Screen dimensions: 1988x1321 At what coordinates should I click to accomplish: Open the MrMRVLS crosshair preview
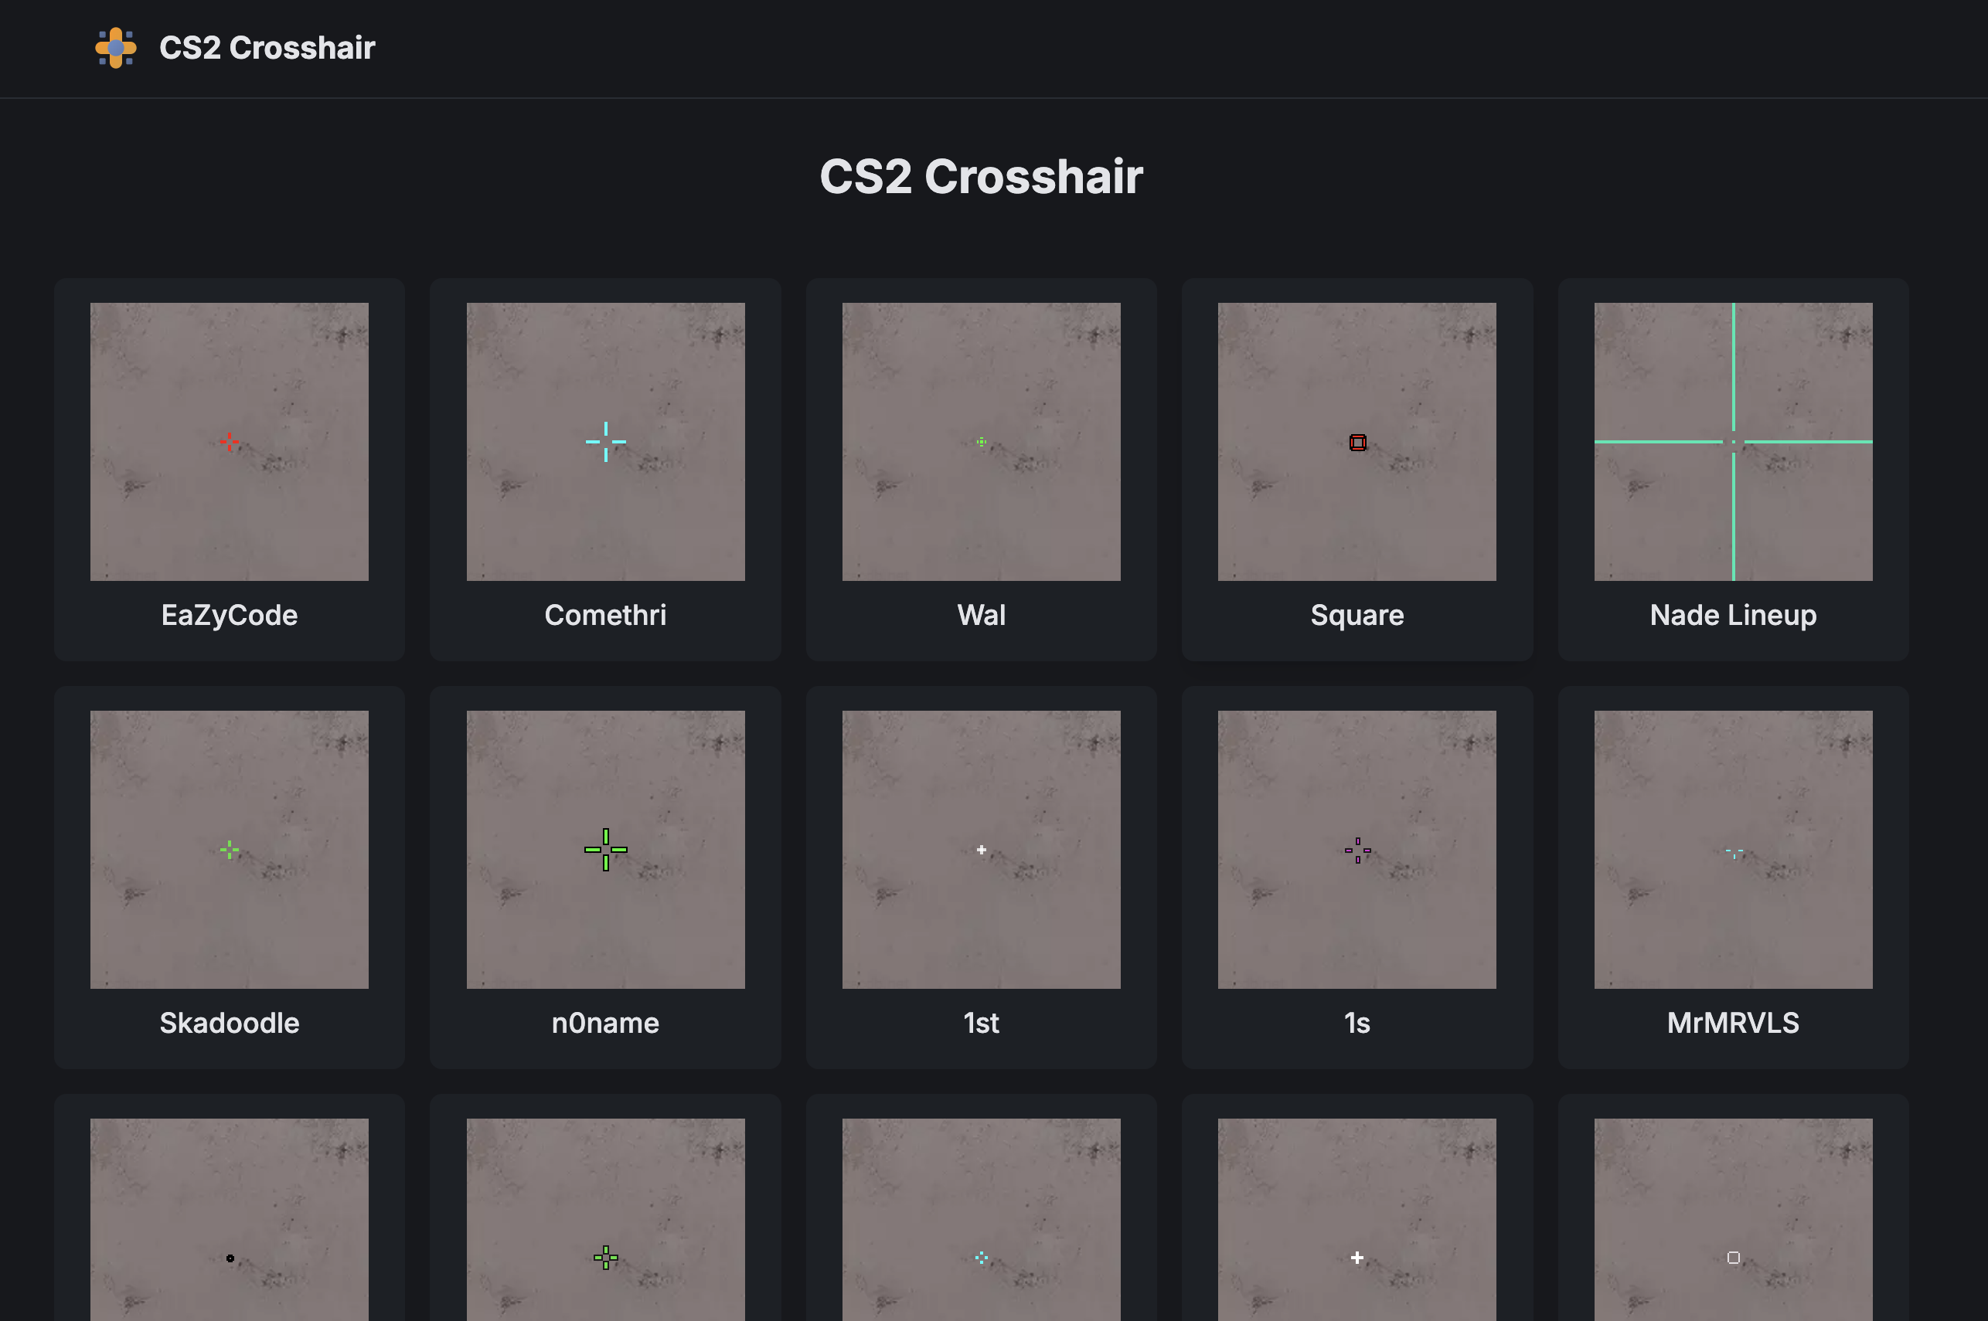pos(1733,849)
